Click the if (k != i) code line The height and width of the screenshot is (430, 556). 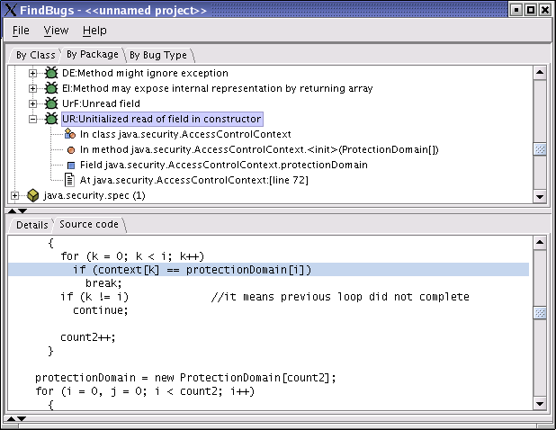94,297
